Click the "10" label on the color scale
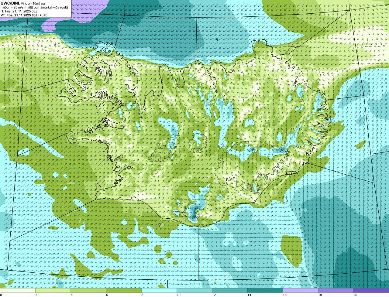This screenshot has width=389, height=297. [178, 295]
